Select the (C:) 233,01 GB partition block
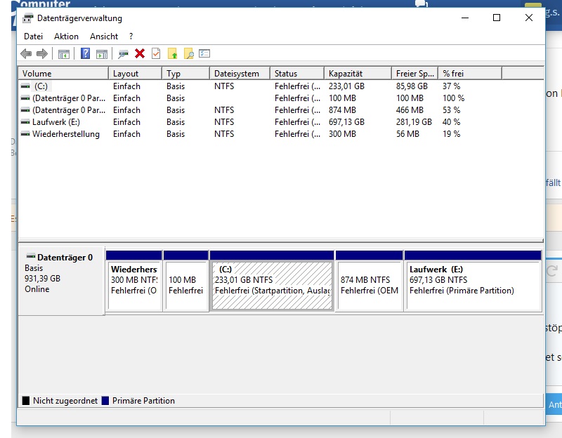Viewport: 562px width, 438px height. pos(272,281)
